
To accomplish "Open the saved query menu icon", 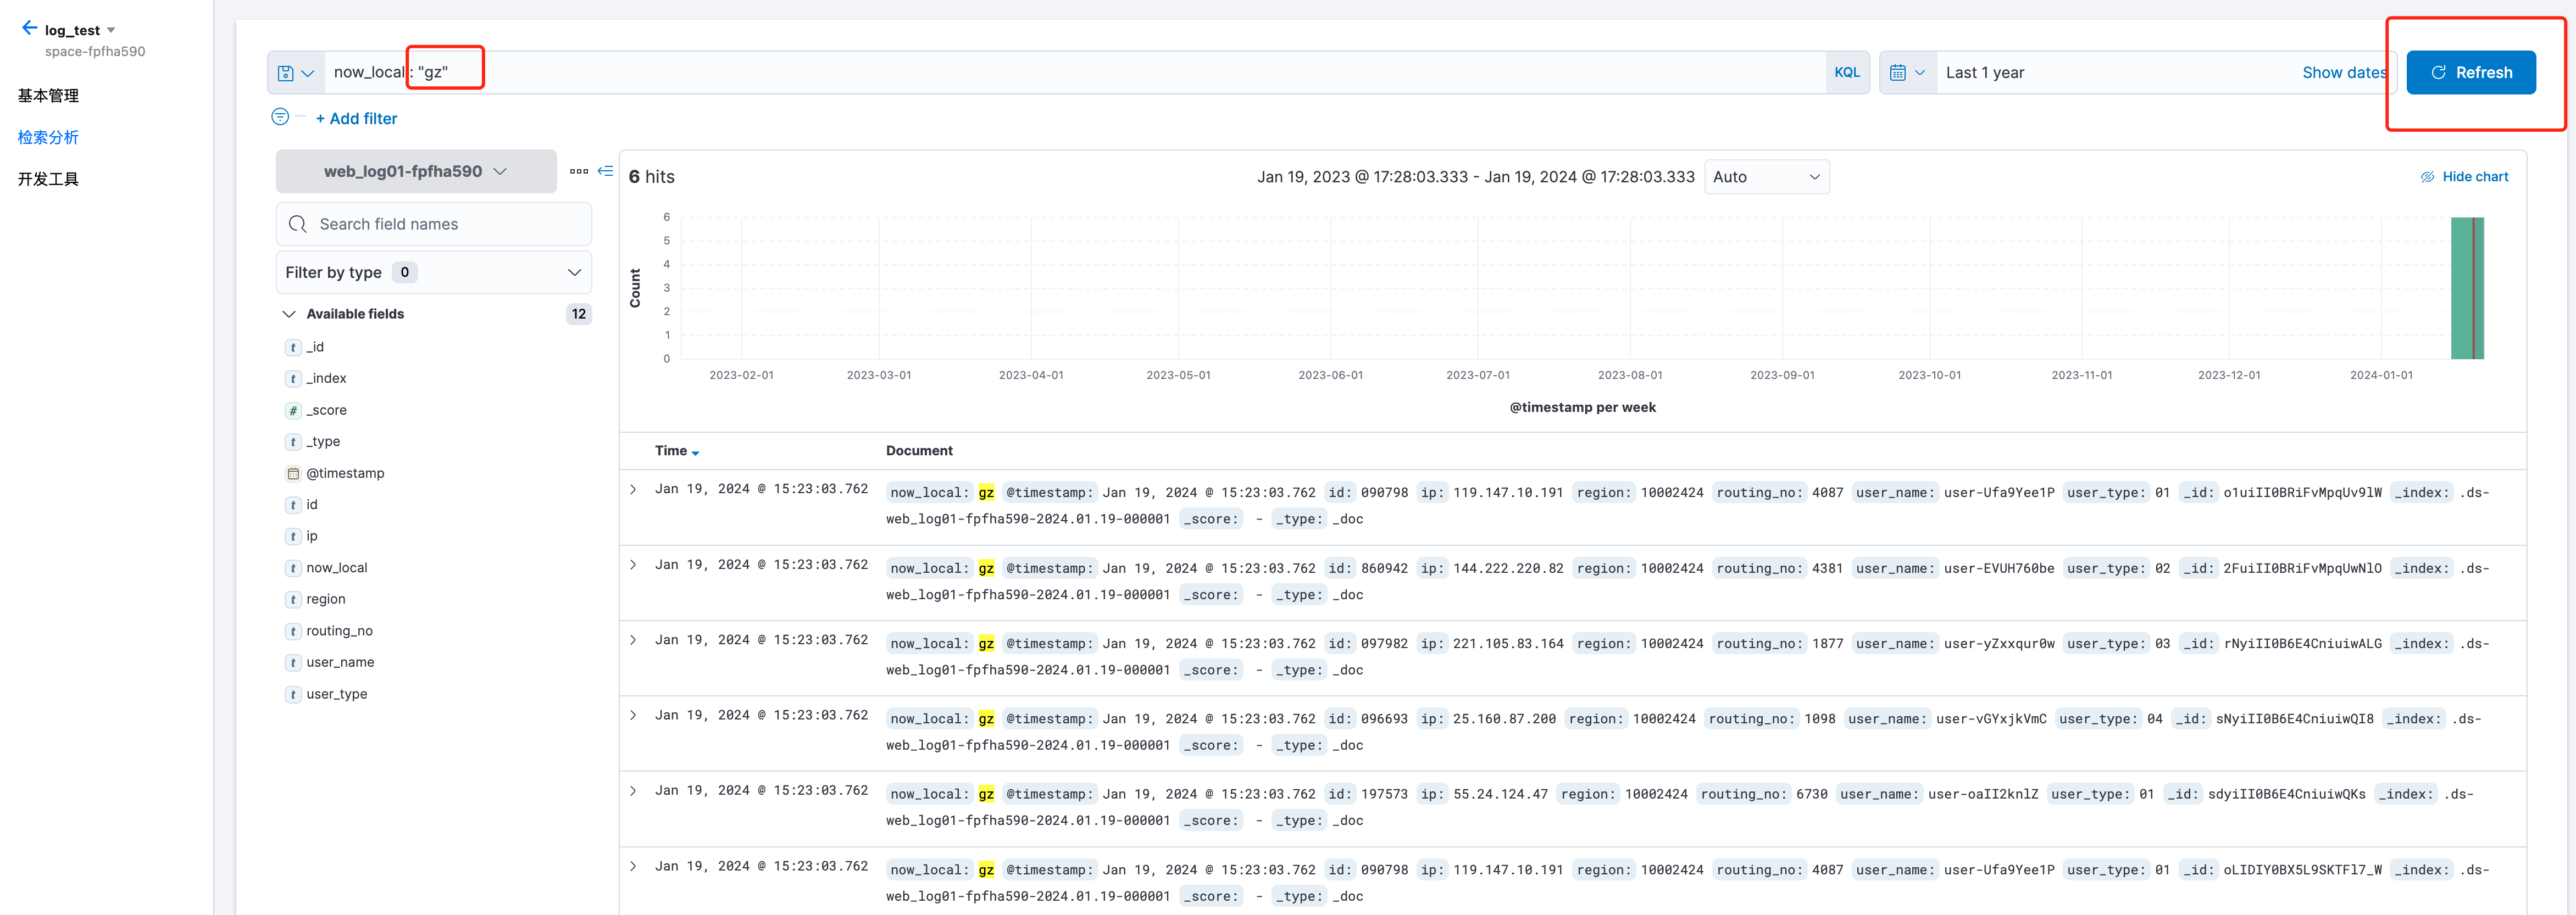I will point(295,73).
